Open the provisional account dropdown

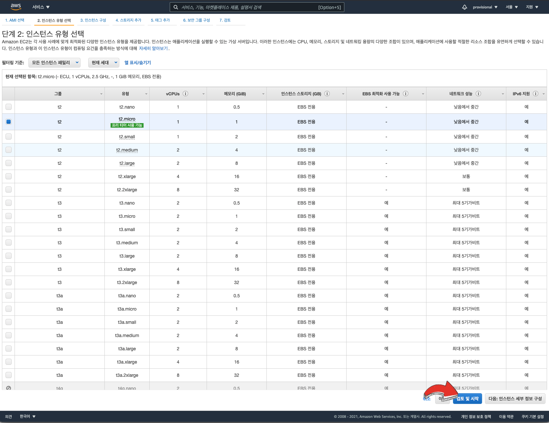[485, 7]
